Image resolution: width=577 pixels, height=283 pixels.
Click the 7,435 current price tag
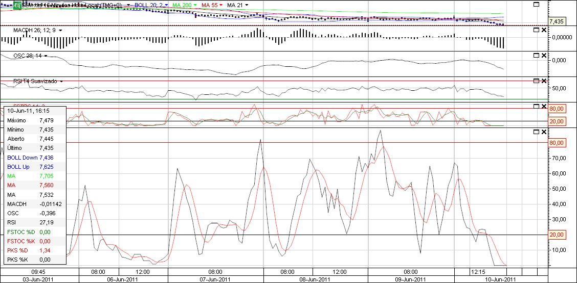pos(557,21)
